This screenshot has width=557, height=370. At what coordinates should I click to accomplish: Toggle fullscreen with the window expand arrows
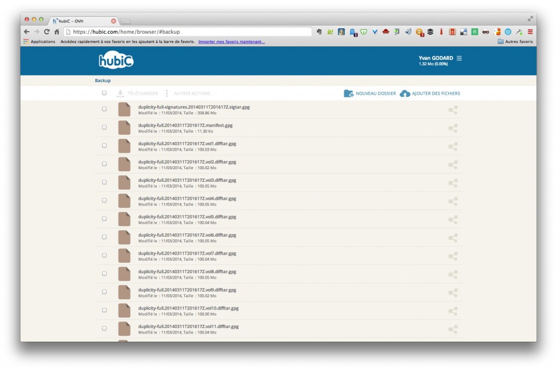coord(530,18)
